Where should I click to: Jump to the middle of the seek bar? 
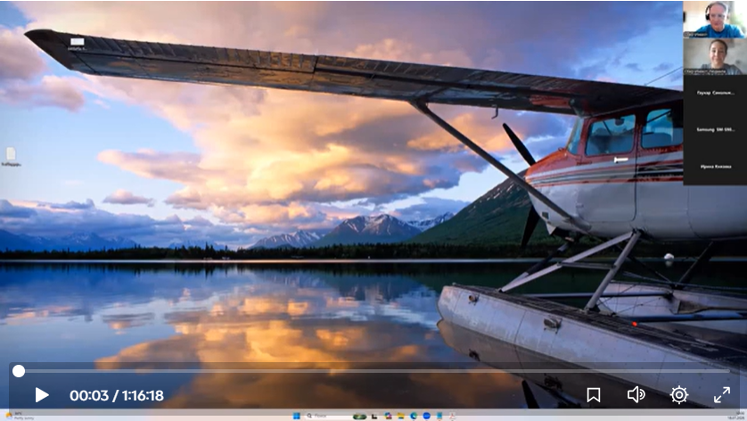pos(374,371)
